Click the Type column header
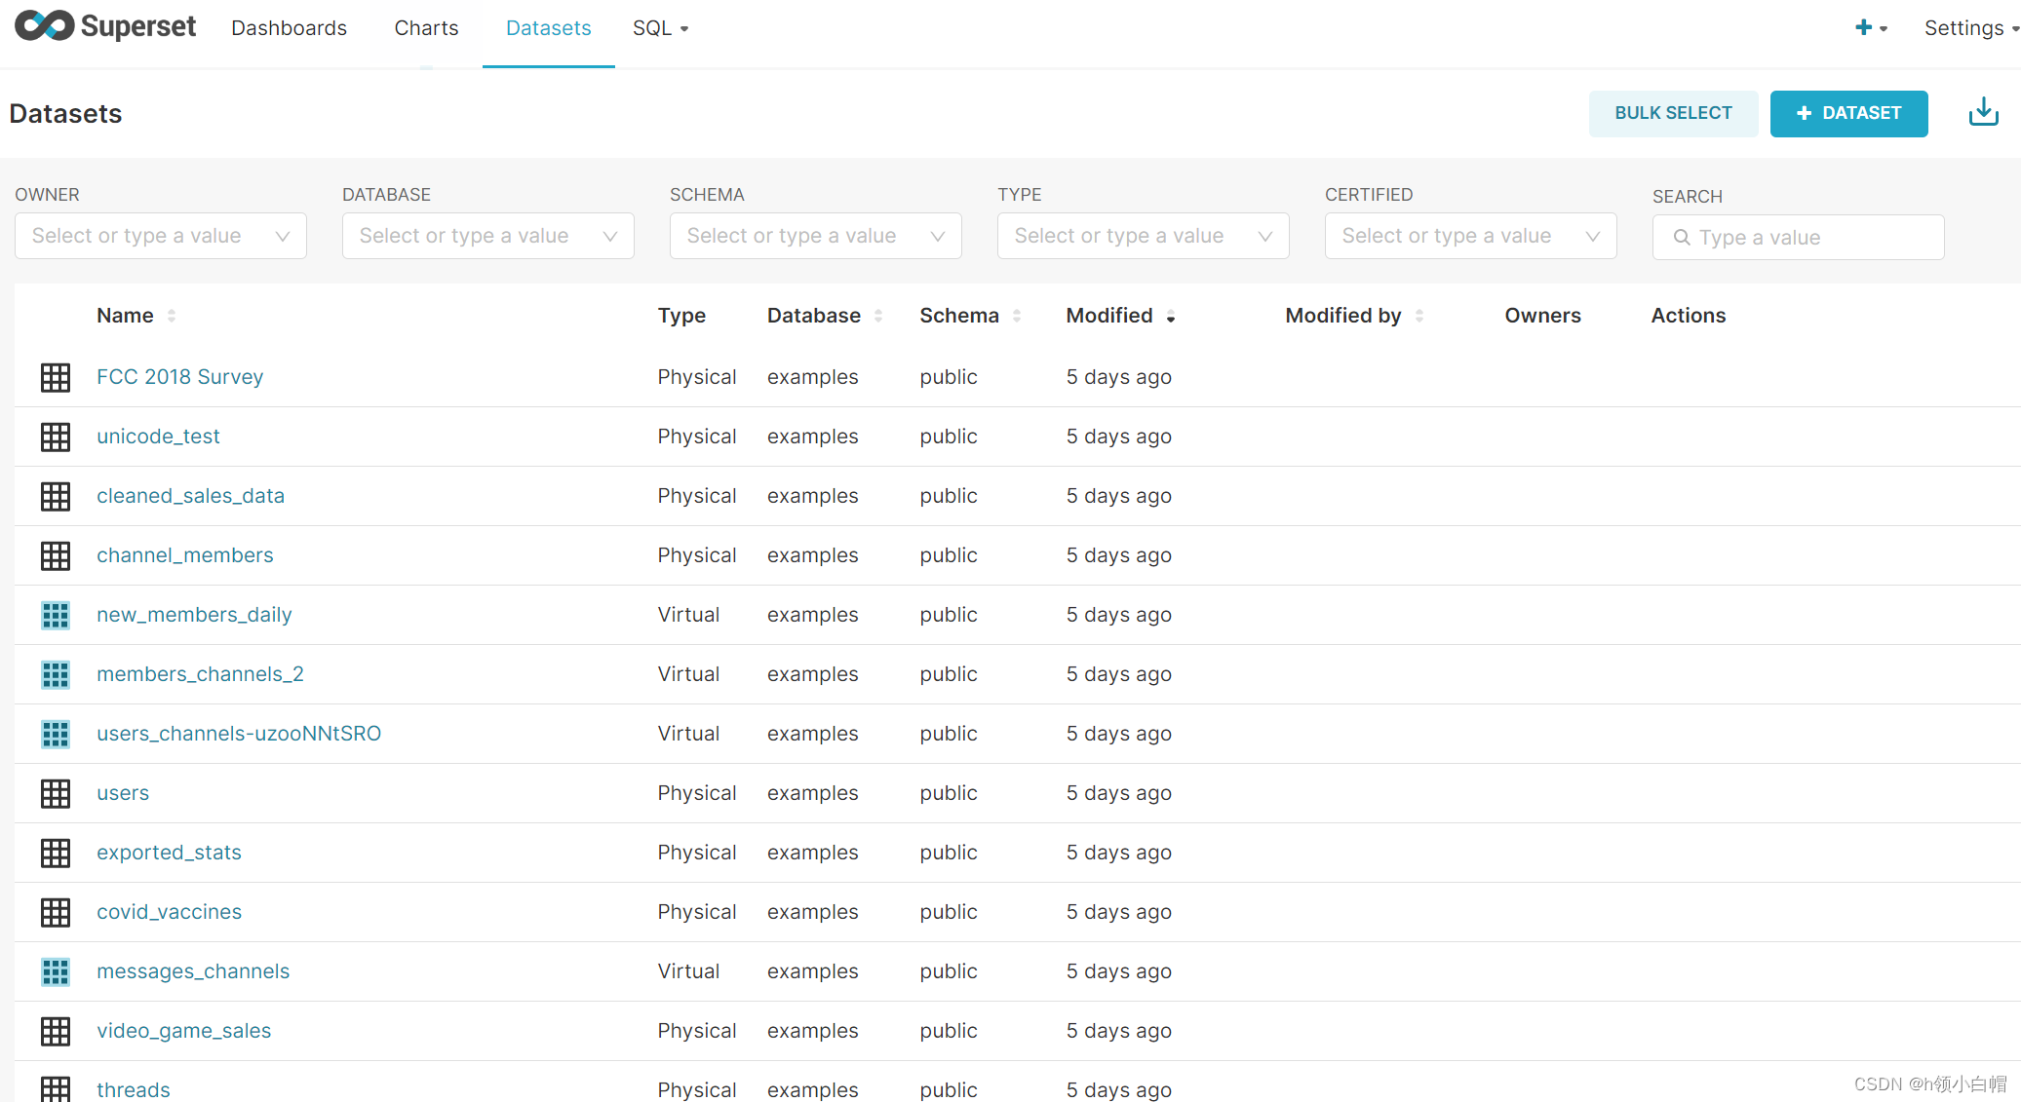Viewport: 2021px width, 1102px height. [x=681, y=316]
